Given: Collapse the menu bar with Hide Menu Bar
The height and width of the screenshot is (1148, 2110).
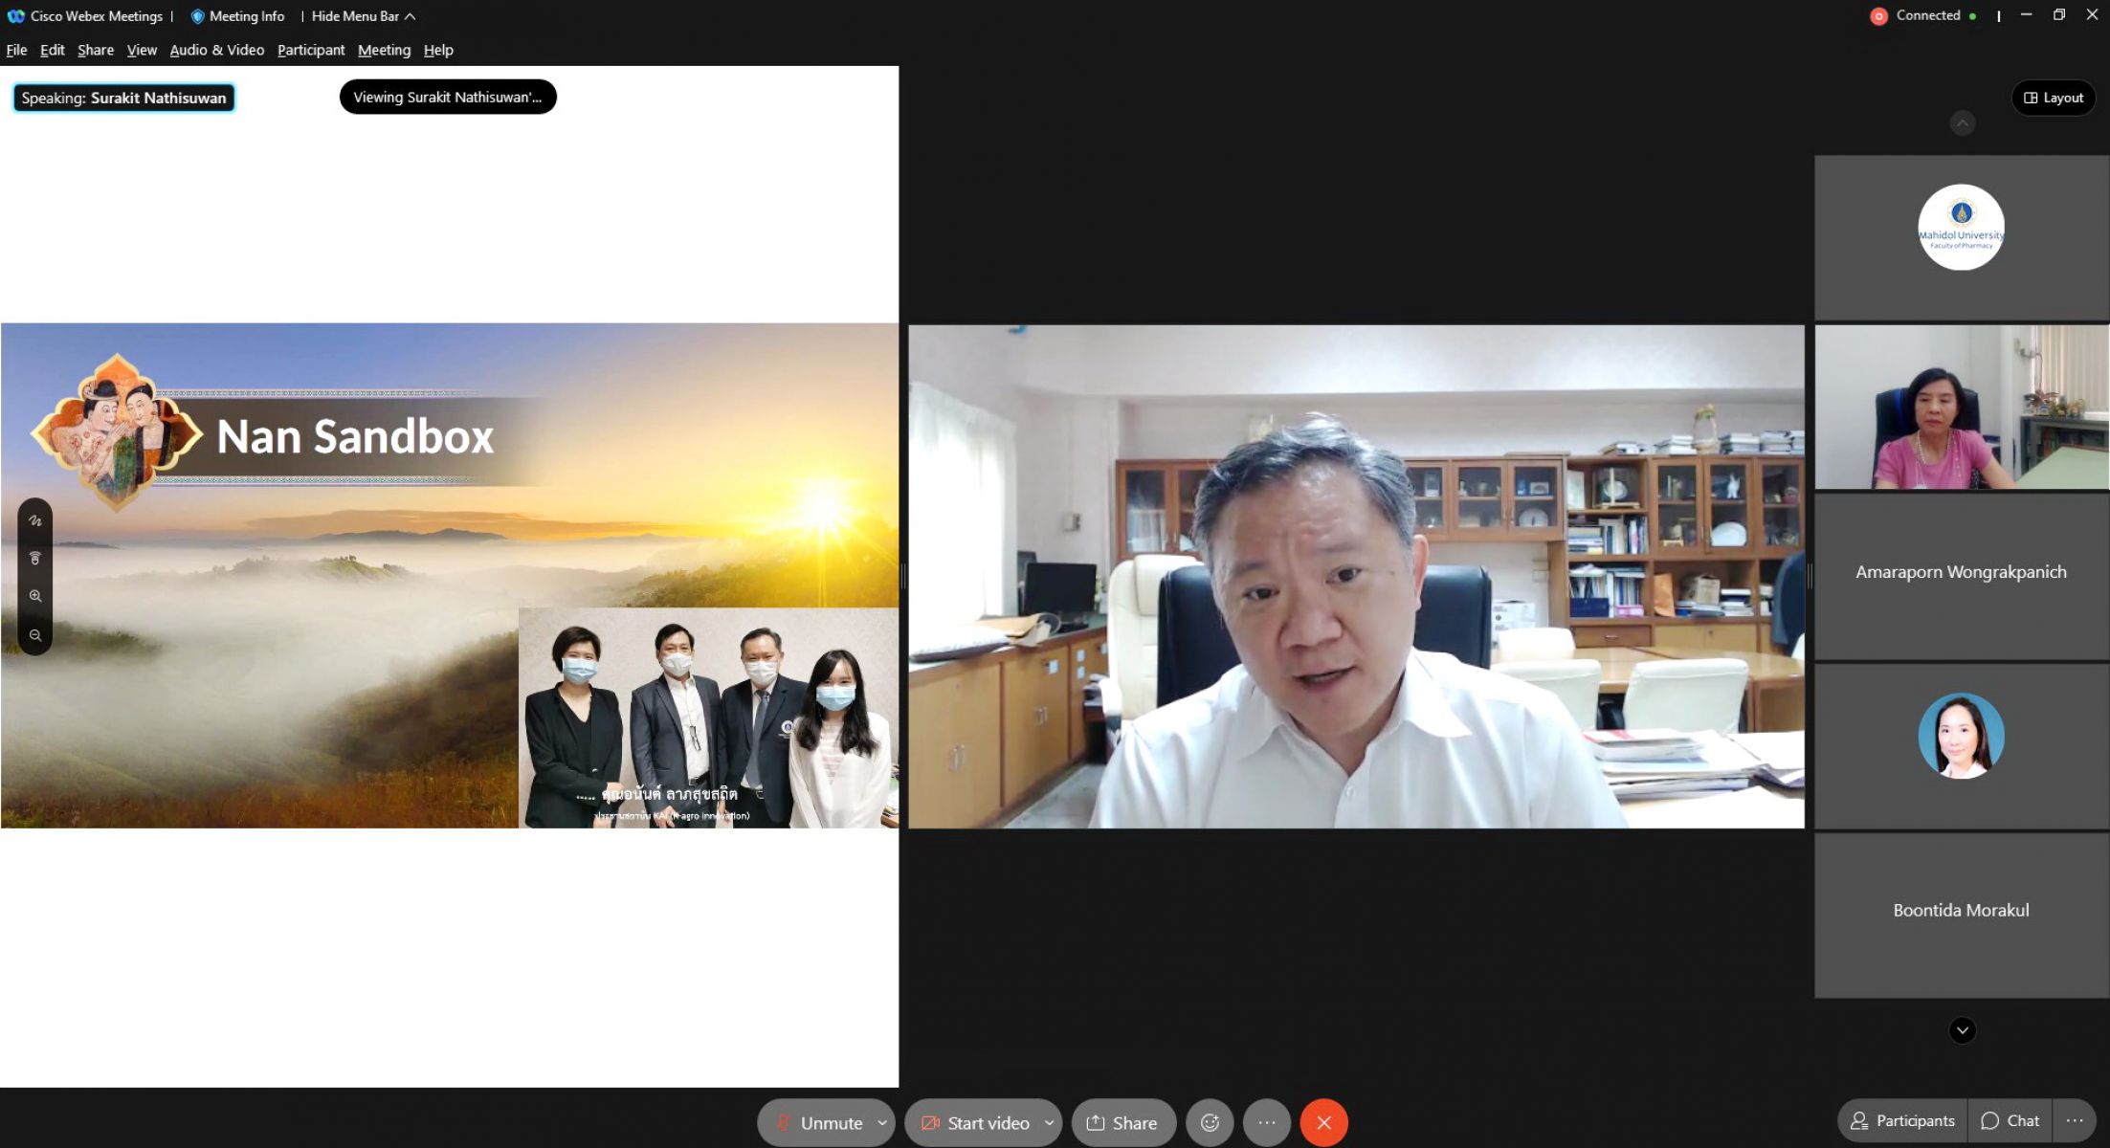Looking at the screenshot, I should [x=363, y=16].
